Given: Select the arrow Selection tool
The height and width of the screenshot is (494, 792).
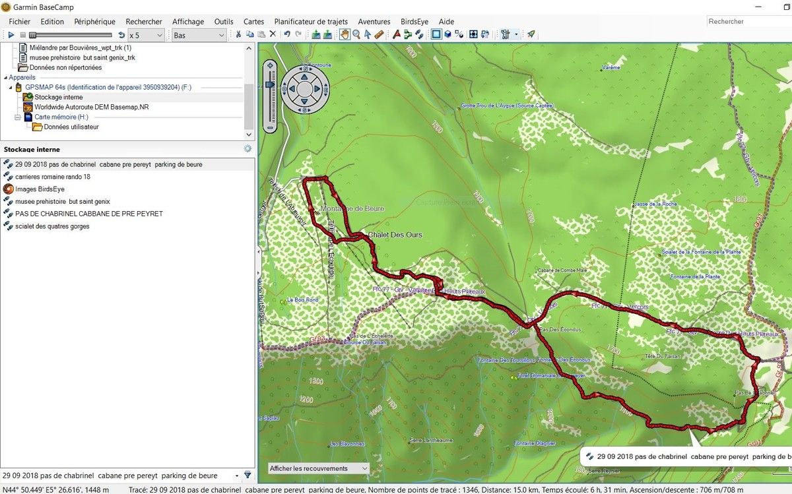Looking at the screenshot, I should (368, 35).
